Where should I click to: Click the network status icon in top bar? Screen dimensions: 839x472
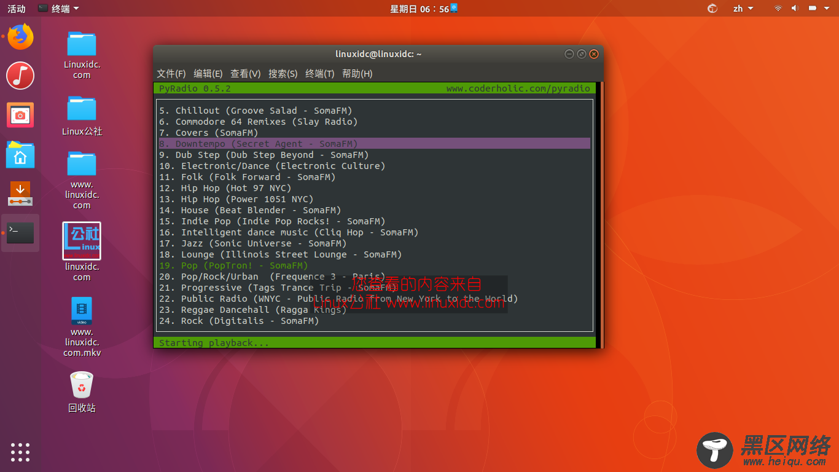click(778, 9)
